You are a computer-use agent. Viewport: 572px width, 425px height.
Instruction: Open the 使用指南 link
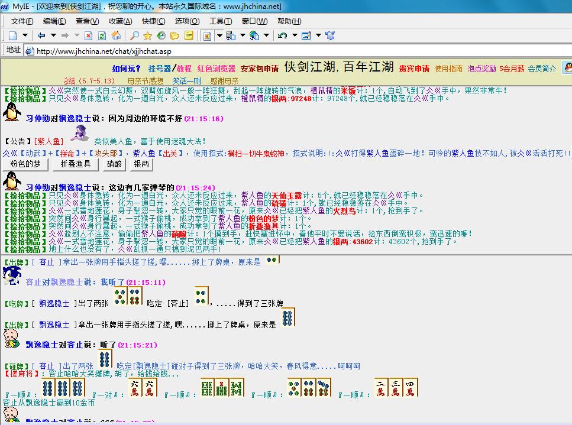point(449,69)
